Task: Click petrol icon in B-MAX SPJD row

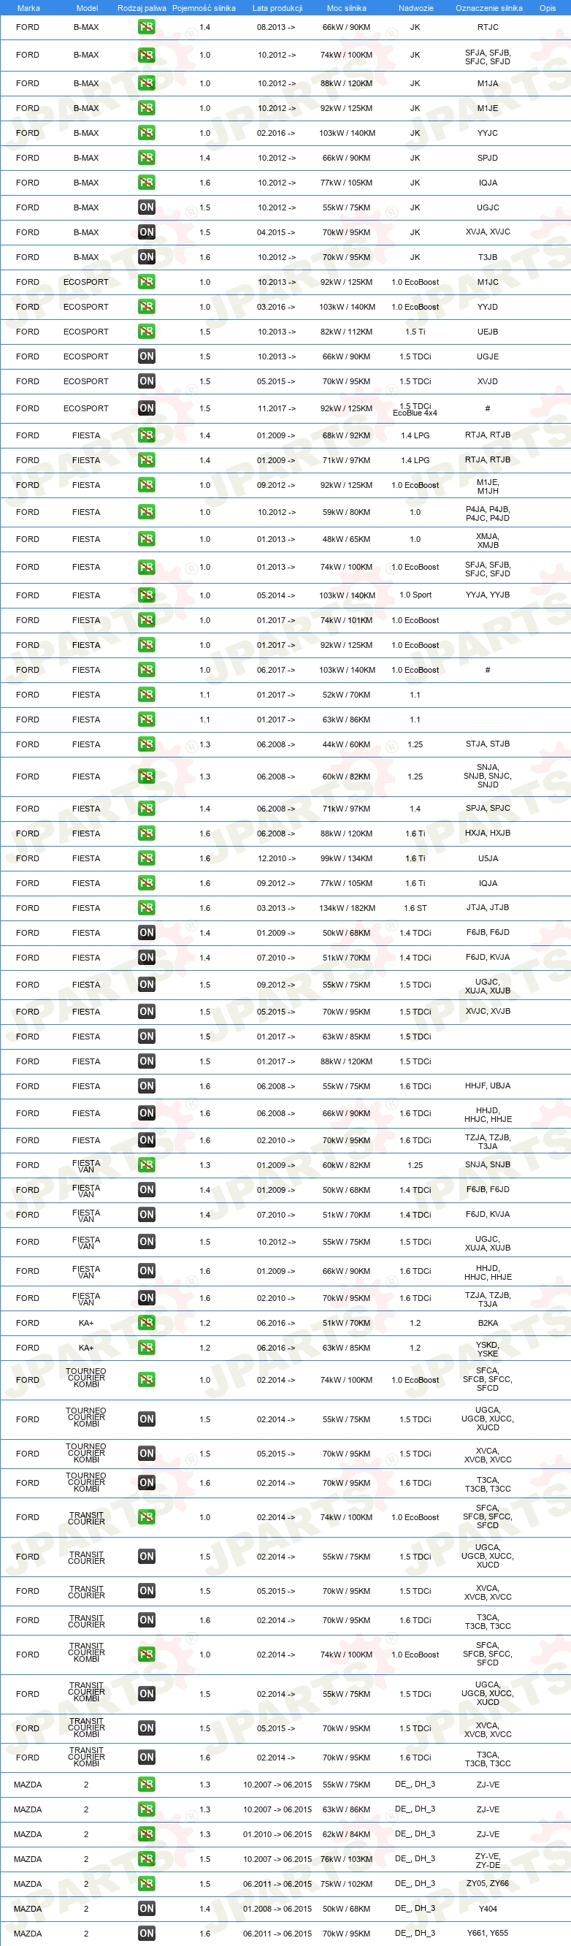Action: [147, 158]
